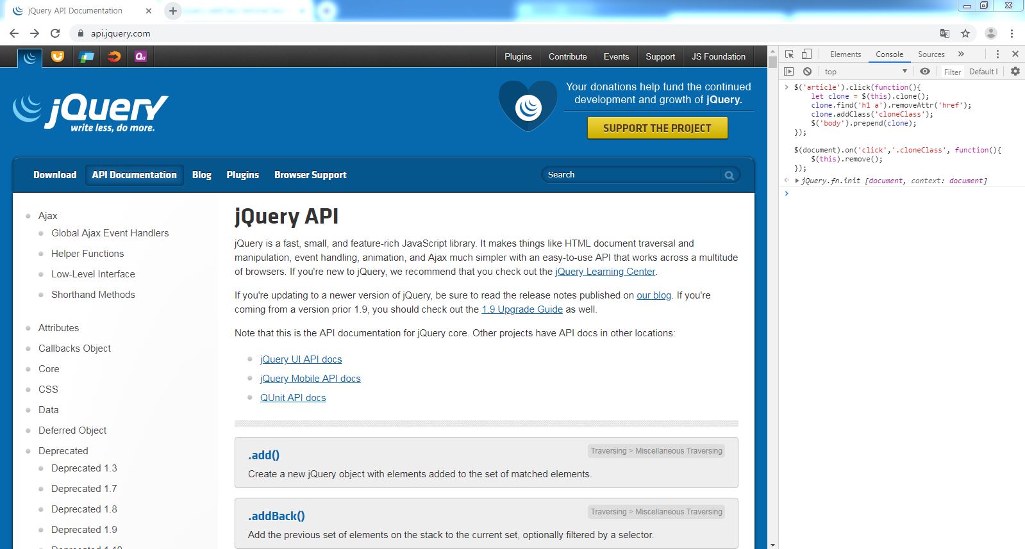Bookmark this page with the star icon
Viewport: 1025px width, 549px height.
point(965,33)
